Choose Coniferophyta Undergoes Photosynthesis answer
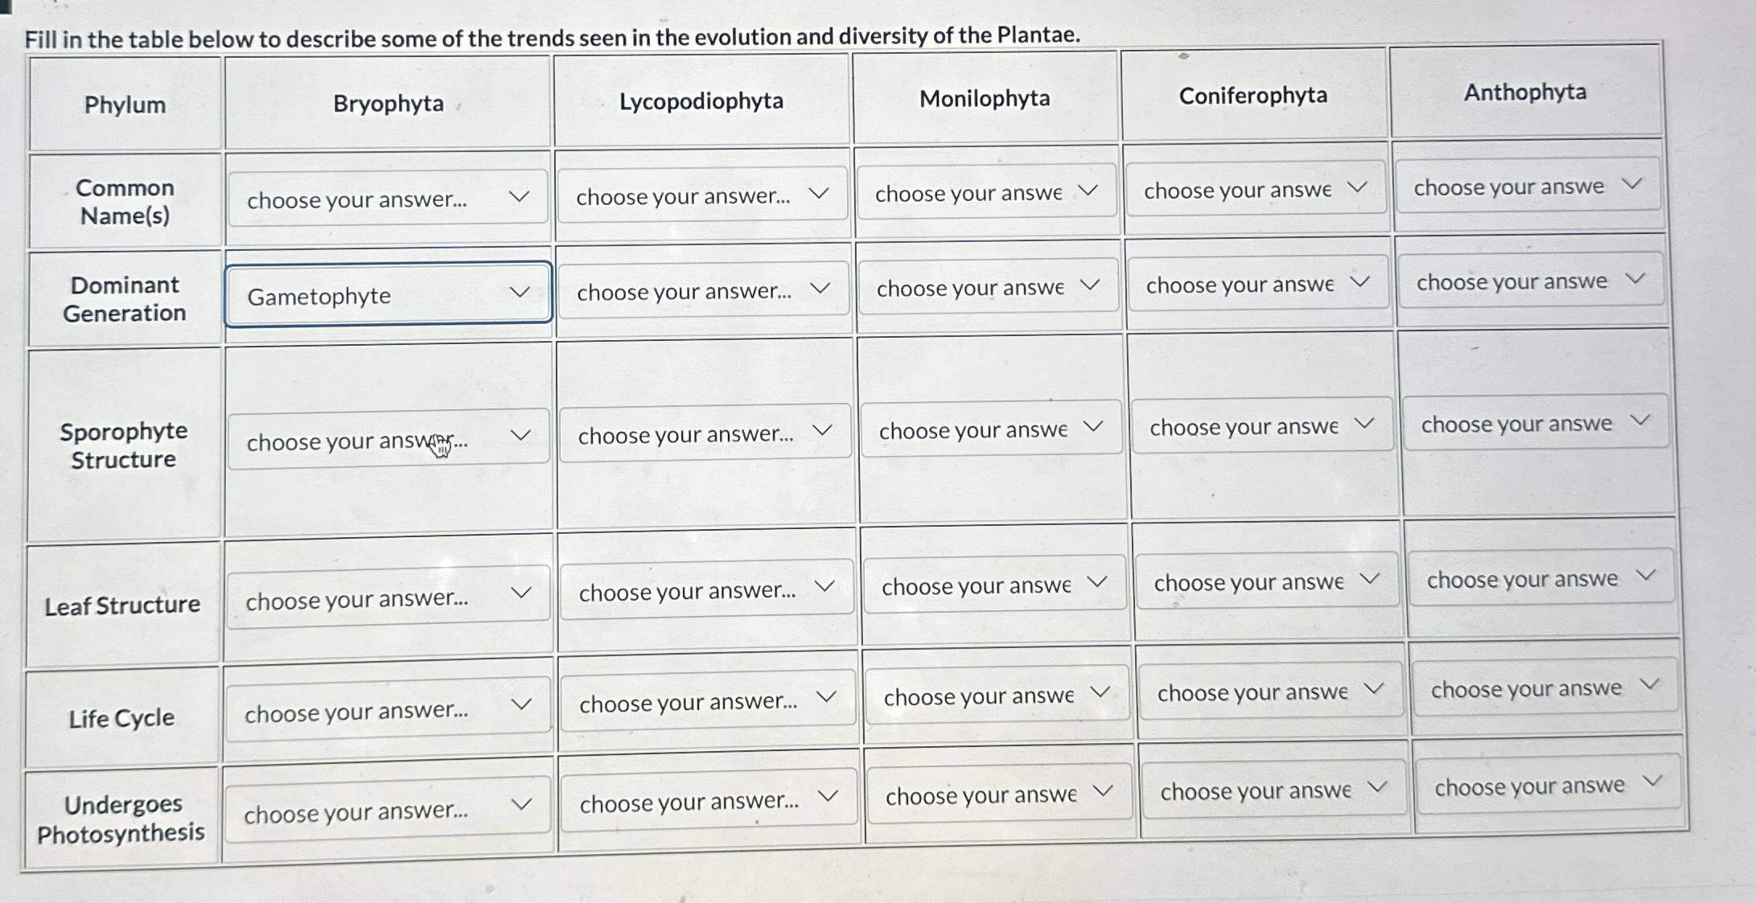The image size is (1756, 903). click(x=1273, y=790)
